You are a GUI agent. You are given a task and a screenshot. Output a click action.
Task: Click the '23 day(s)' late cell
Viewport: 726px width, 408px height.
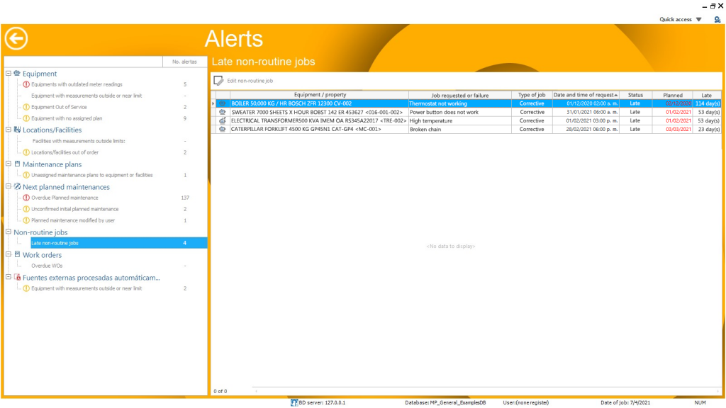[707, 129]
